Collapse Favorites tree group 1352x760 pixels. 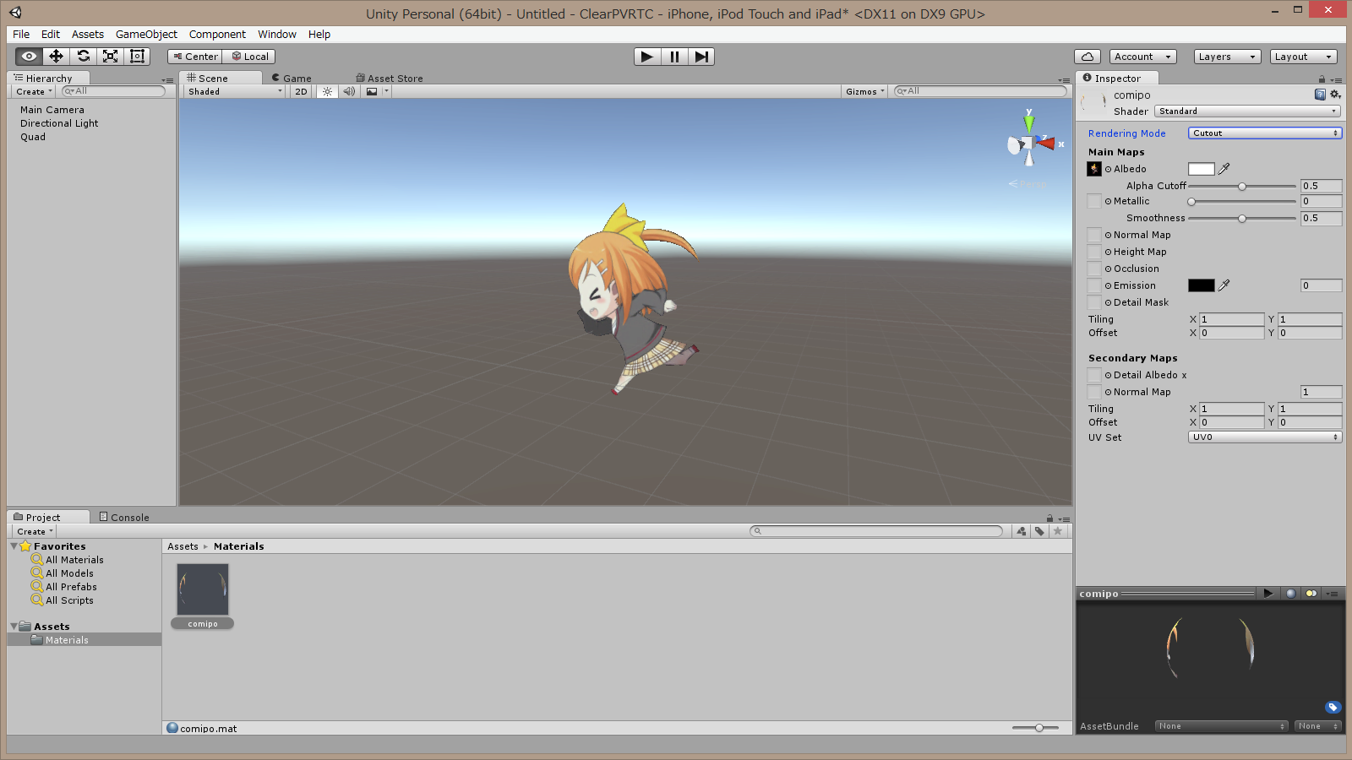pyautogui.click(x=14, y=546)
